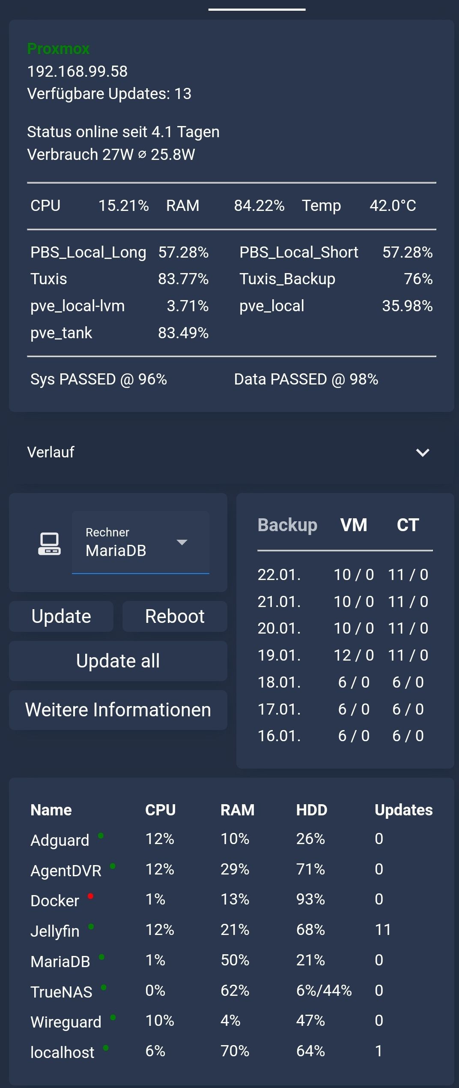Screen dimensions: 459x1088
Task: Click the green status dot next to AgentDVR
Action: [113, 866]
